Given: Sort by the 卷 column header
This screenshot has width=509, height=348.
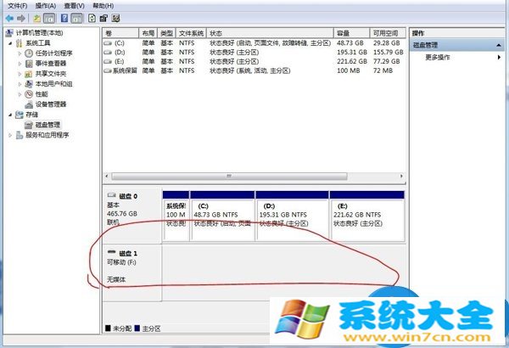Looking at the screenshot, I should pos(120,33).
